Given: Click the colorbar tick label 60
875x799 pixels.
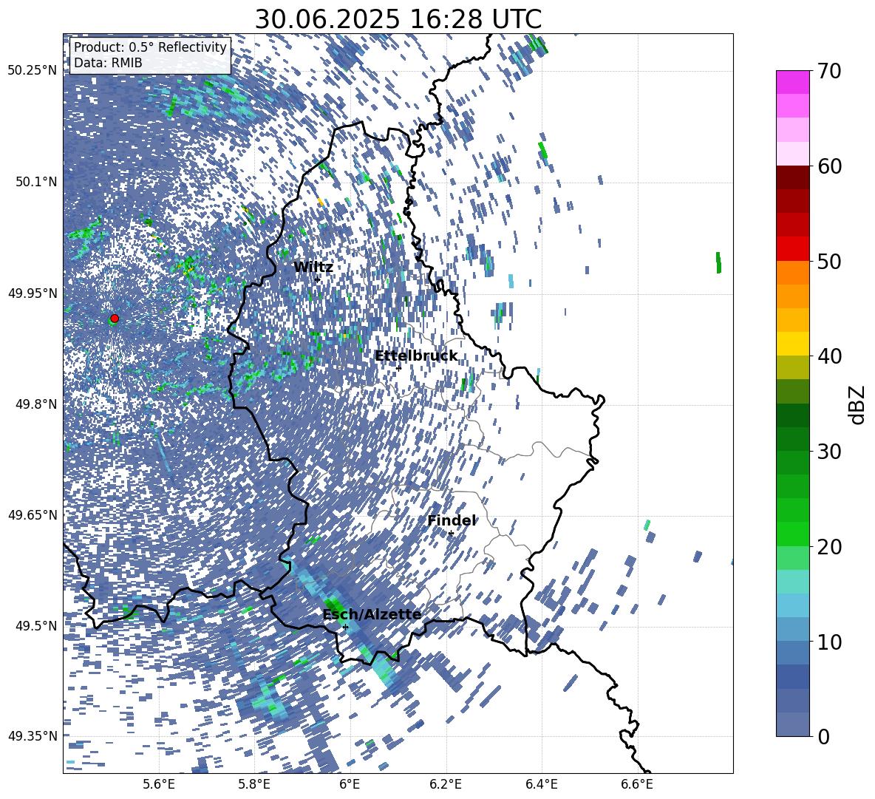Looking at the screenshot, I should [830, 166].
